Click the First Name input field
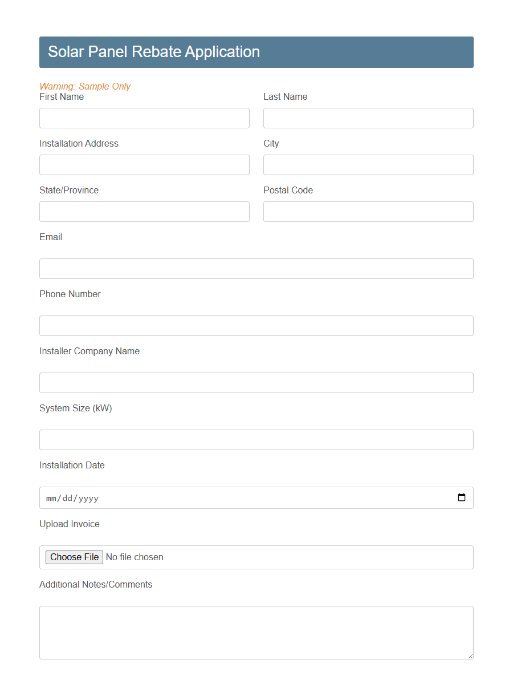Viewport: 513px width, 696px height. (144, 118)
